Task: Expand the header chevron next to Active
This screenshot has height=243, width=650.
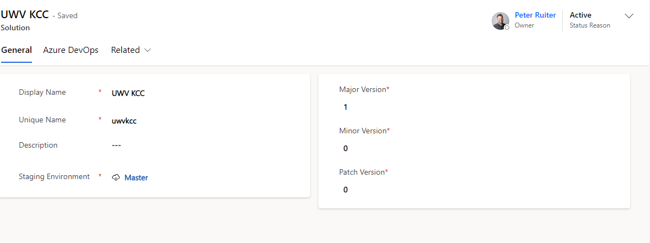Action: point(629,16)
